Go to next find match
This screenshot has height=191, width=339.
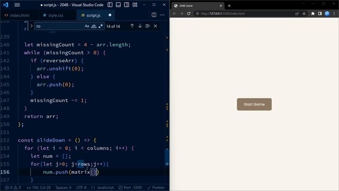tap(140, 26)
